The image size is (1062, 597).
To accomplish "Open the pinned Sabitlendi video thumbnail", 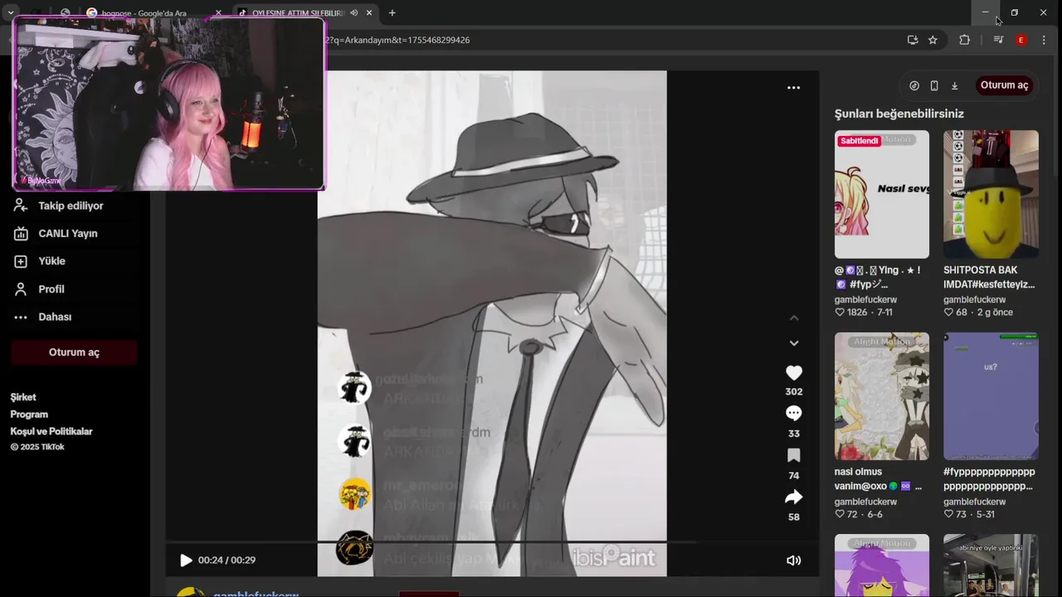I will click(x=882, y=194).
